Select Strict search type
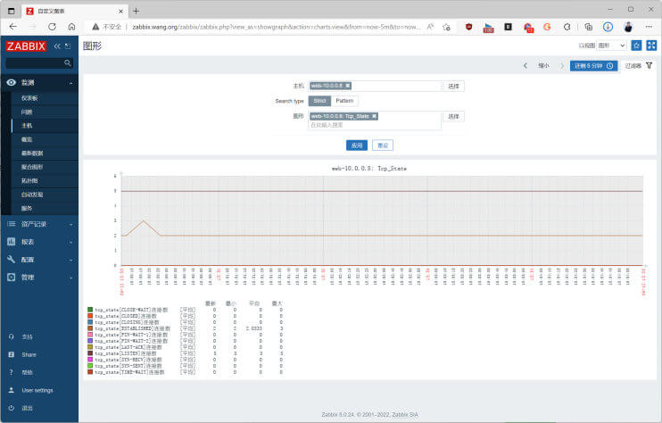The height and width of the screenshot is (423, 662). (319, 101)
